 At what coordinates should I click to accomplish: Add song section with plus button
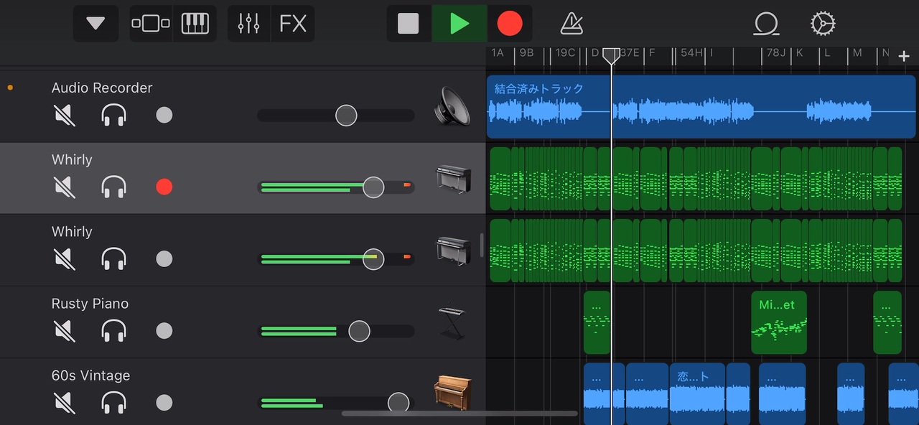click(903, 57)
